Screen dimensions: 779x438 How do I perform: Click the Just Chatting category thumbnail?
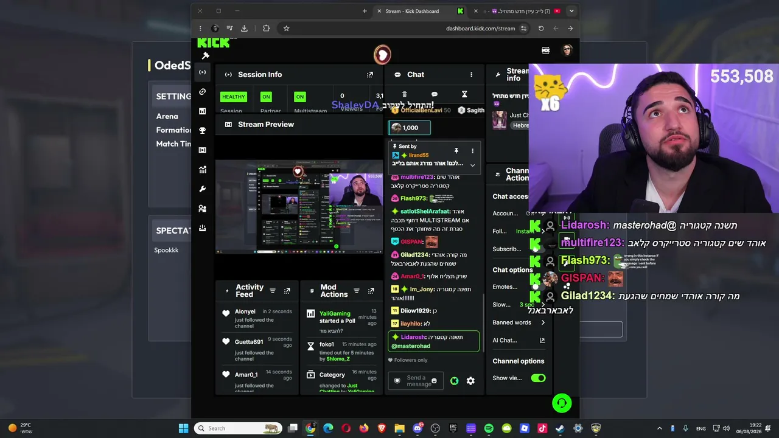click(500, 120)
